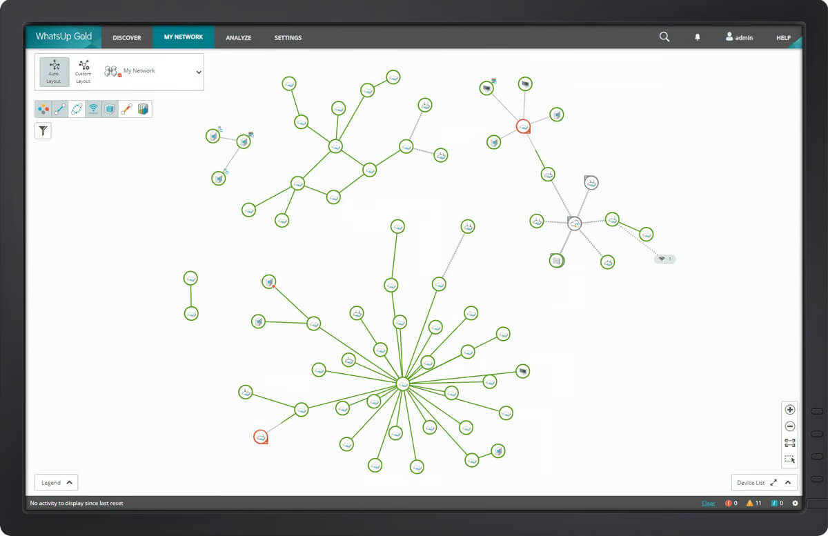Toggle the colored-dots device status overlay
This screenshot has height=536, width=828.
43,109
